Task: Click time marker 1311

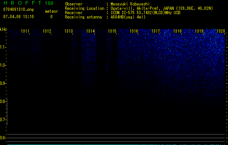Action: point(25,31)
